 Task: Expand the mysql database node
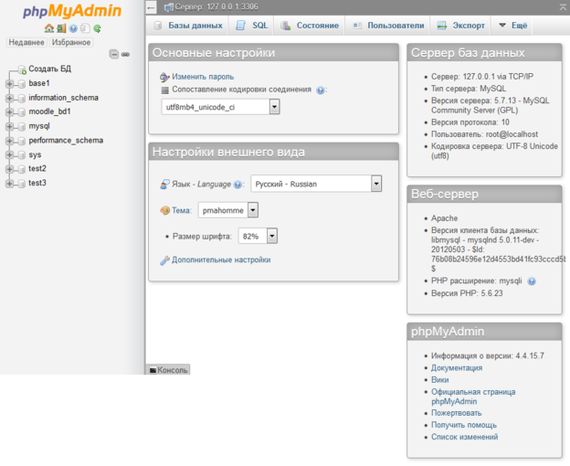point(9,127)
